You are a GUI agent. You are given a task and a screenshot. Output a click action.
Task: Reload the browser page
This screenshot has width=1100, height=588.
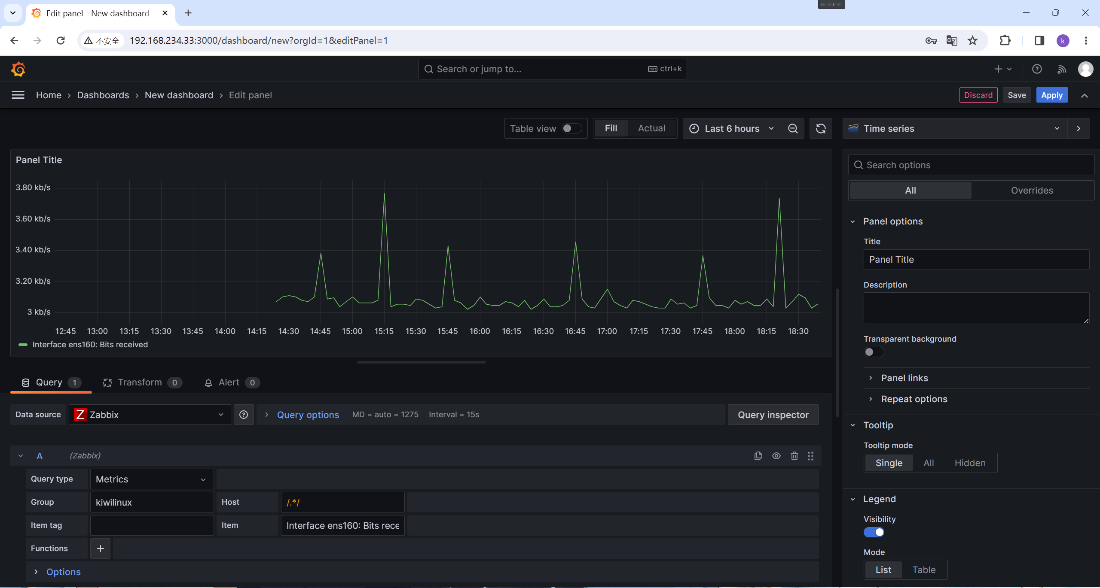[61, 40]
